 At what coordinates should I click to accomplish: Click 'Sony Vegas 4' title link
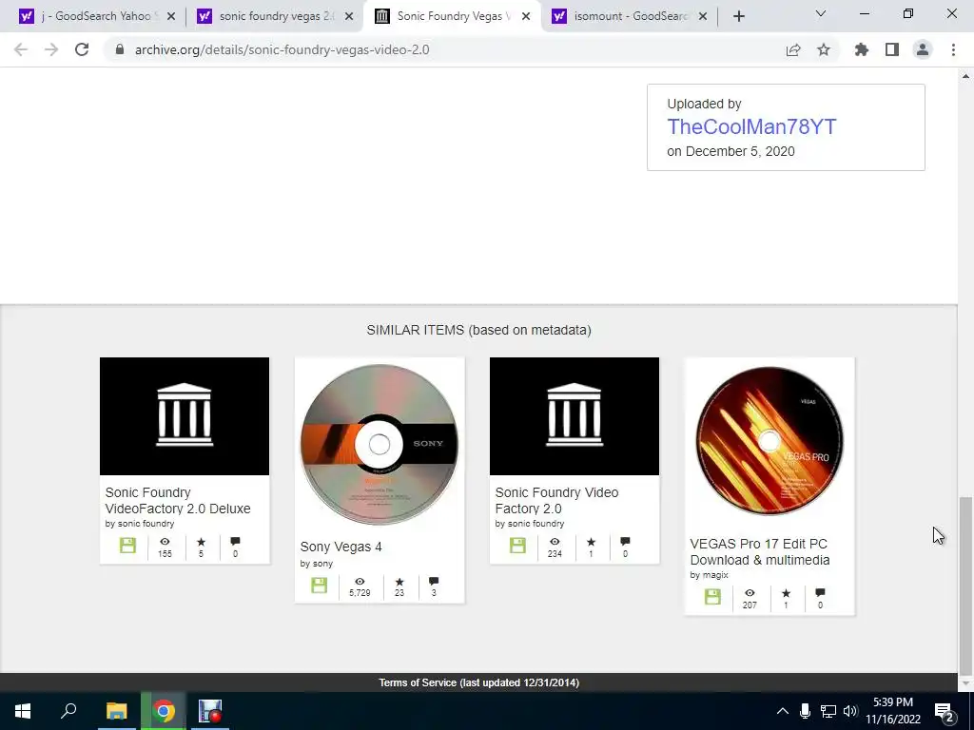coord(341,547)
